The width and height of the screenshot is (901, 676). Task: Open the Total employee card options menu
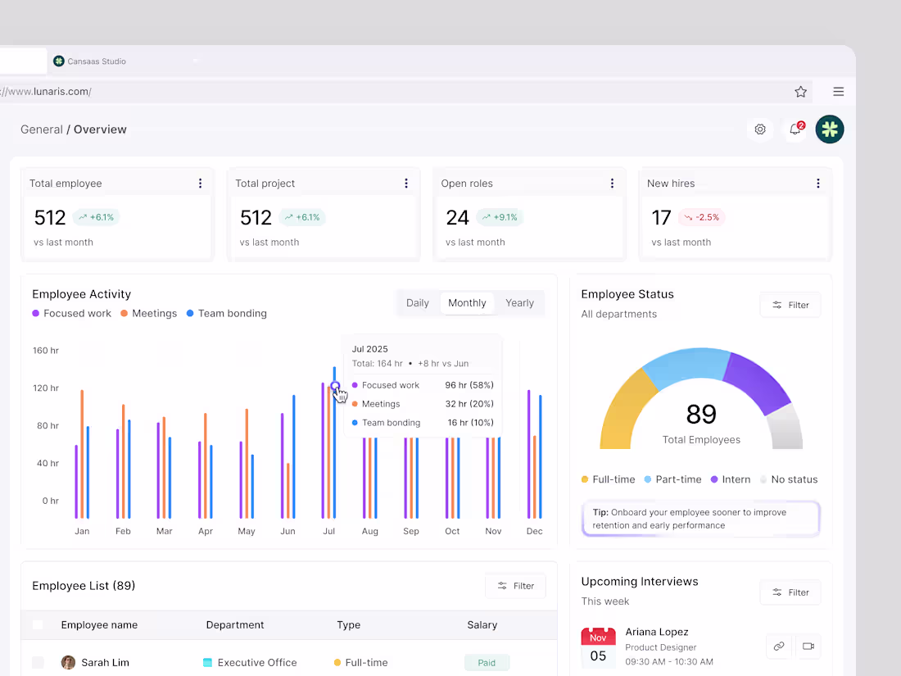click(x=200, y=184)
